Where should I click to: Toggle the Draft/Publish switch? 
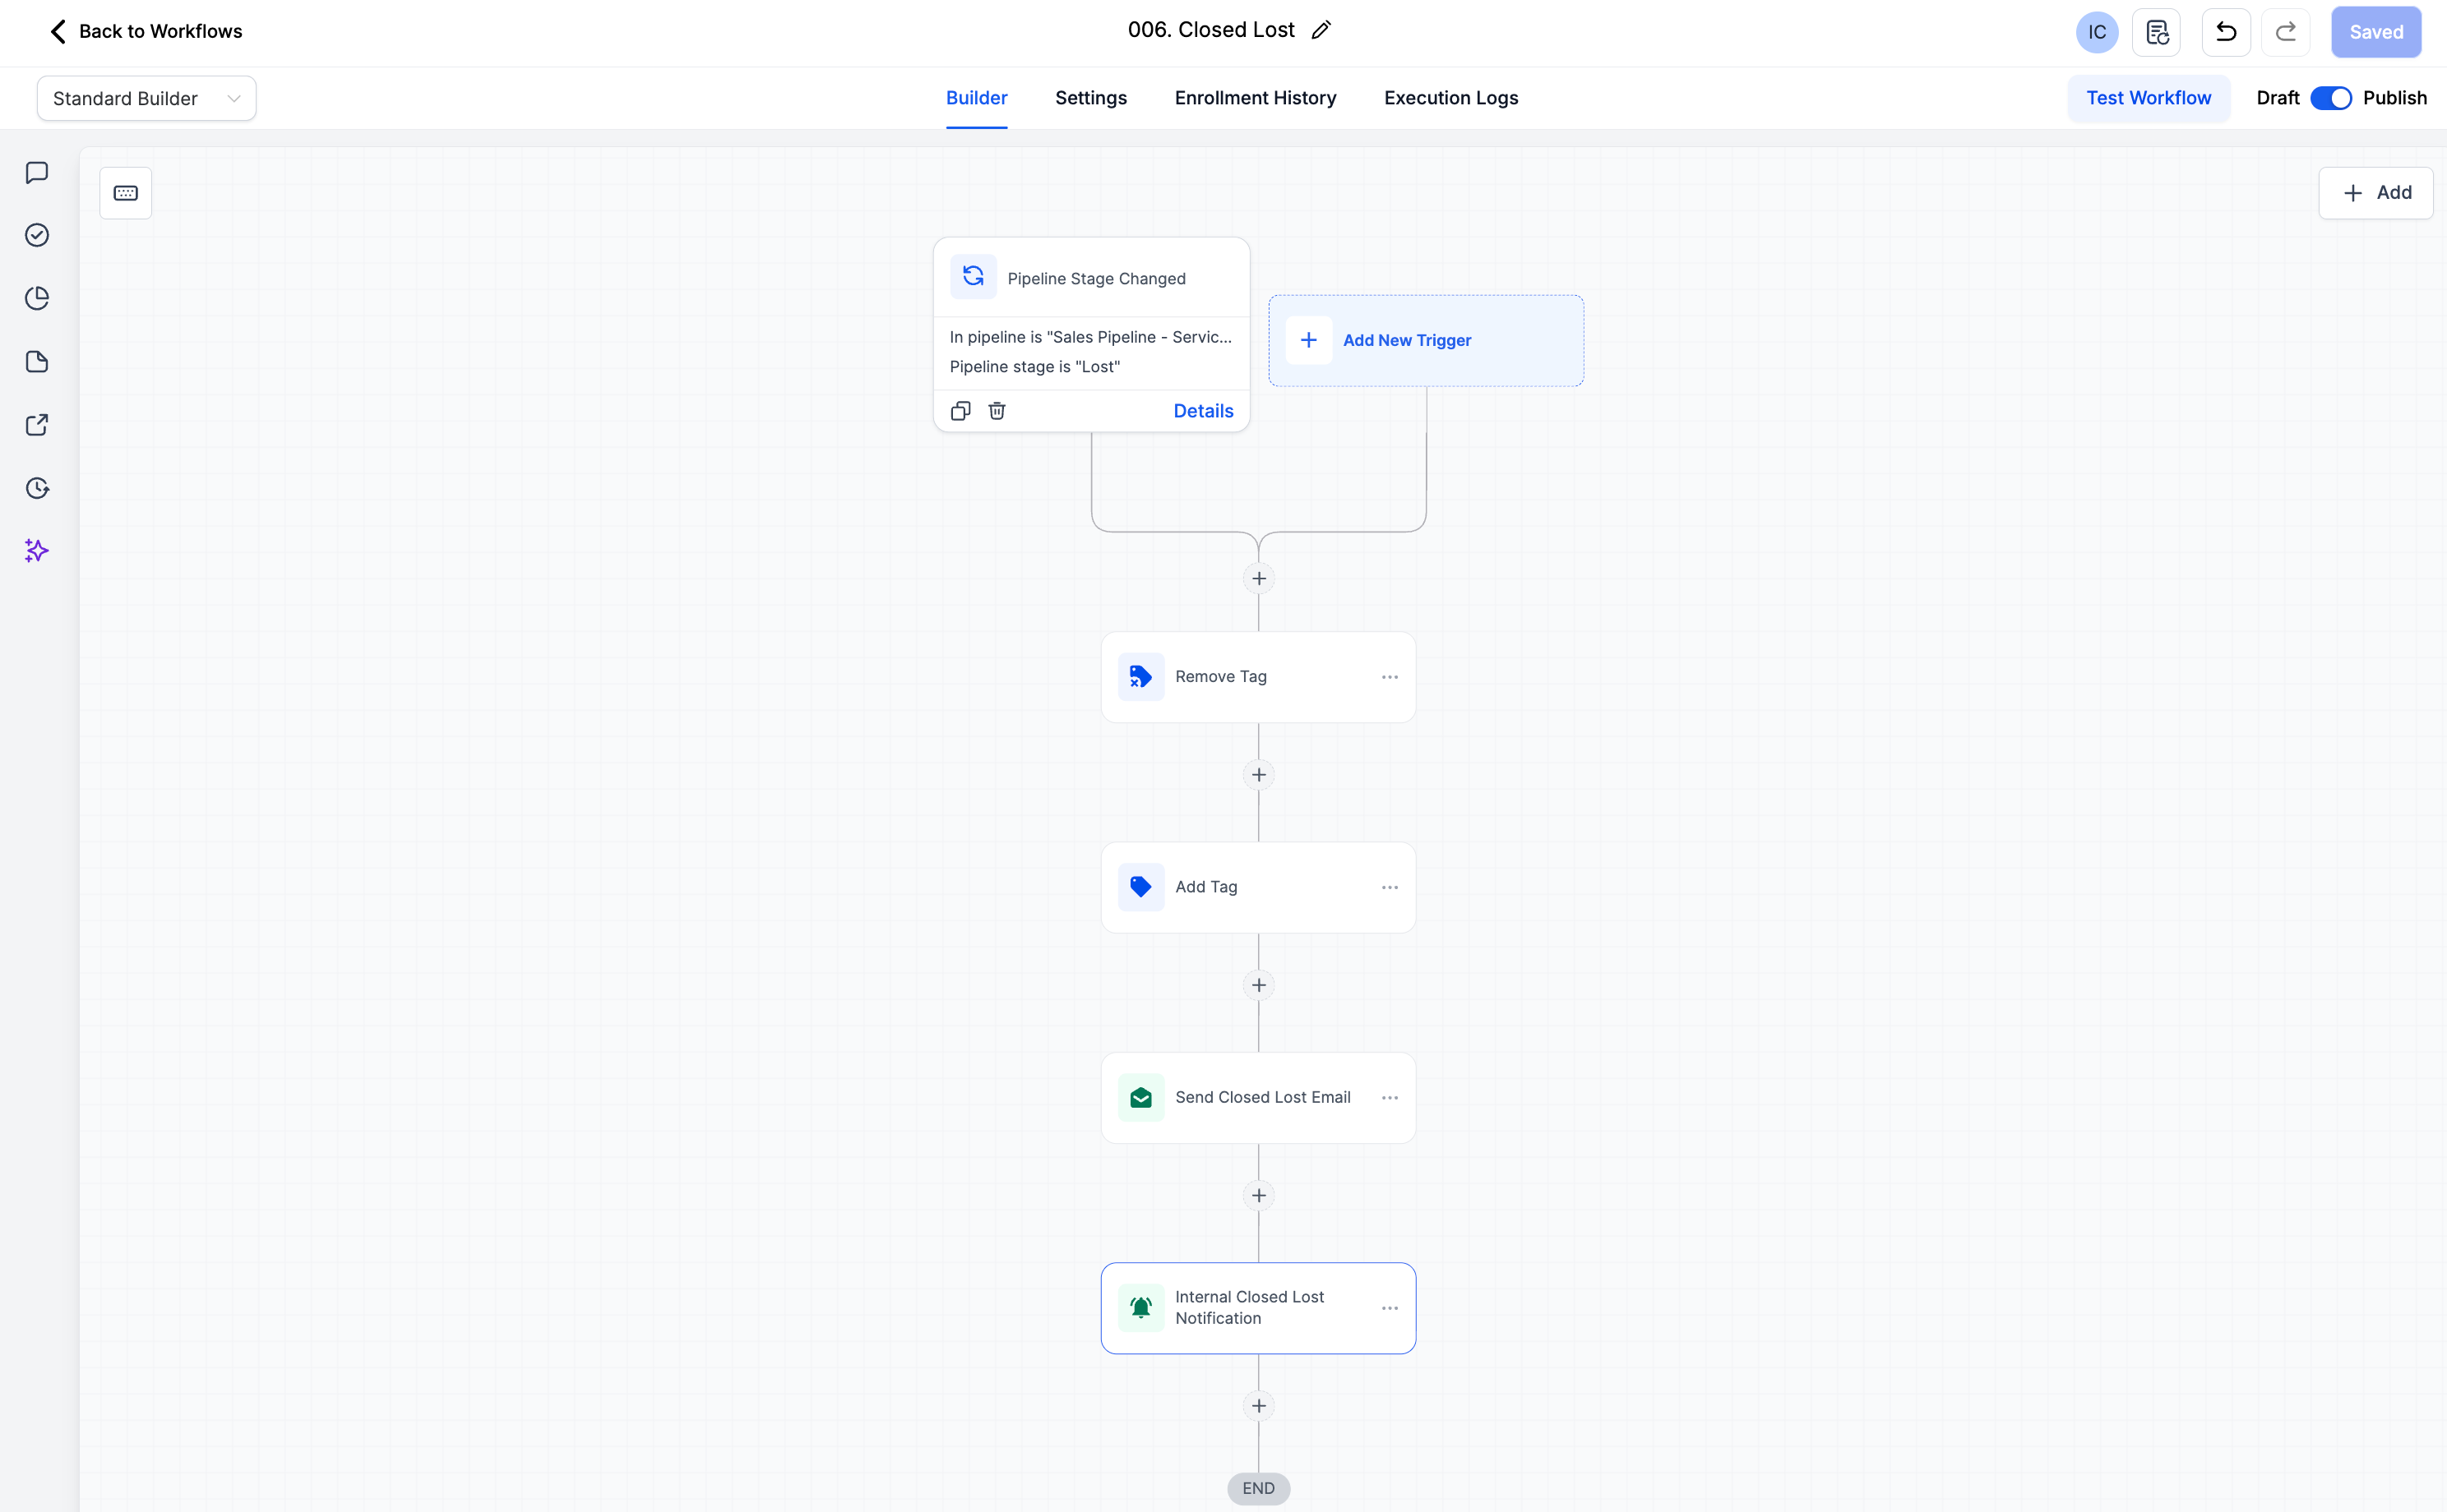2331,98
